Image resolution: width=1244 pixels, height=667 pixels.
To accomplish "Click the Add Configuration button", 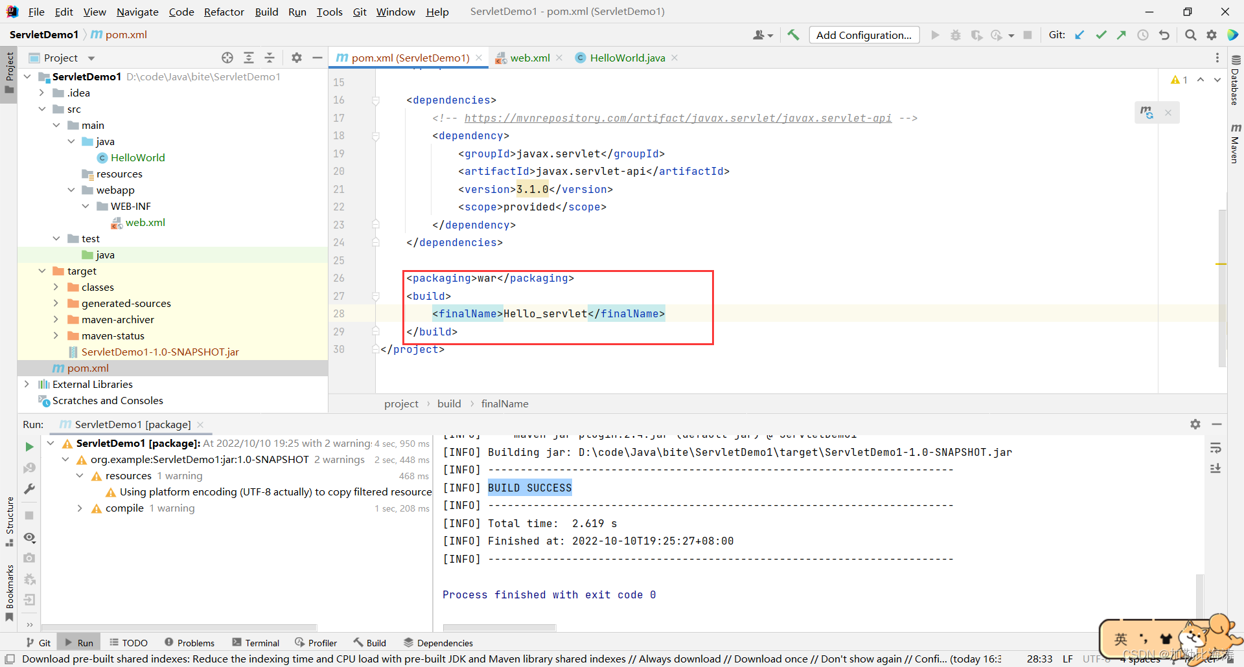I will (x=864, y=35).
